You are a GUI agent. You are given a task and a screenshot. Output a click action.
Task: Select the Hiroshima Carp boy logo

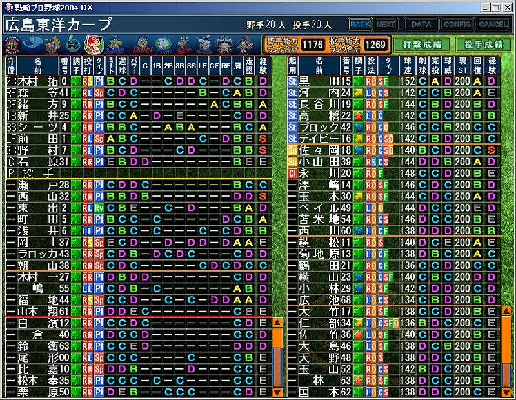pyautogui.click(x=94, y=45)
